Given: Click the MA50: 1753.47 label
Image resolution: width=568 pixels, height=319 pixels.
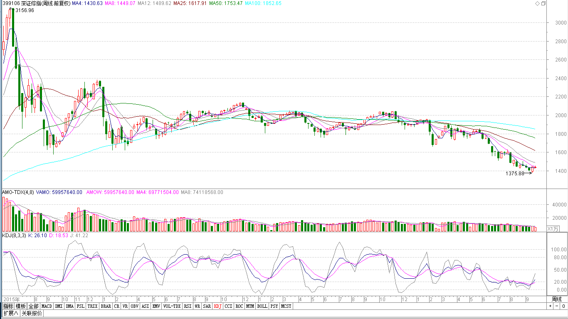Looking at the screenshot, I should click(x=225, y=3).
